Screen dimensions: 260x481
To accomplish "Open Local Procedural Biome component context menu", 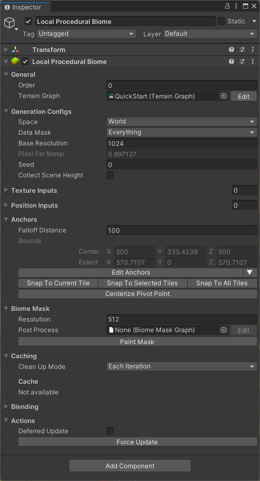I will pyautogui.click(x=253, y=61).
